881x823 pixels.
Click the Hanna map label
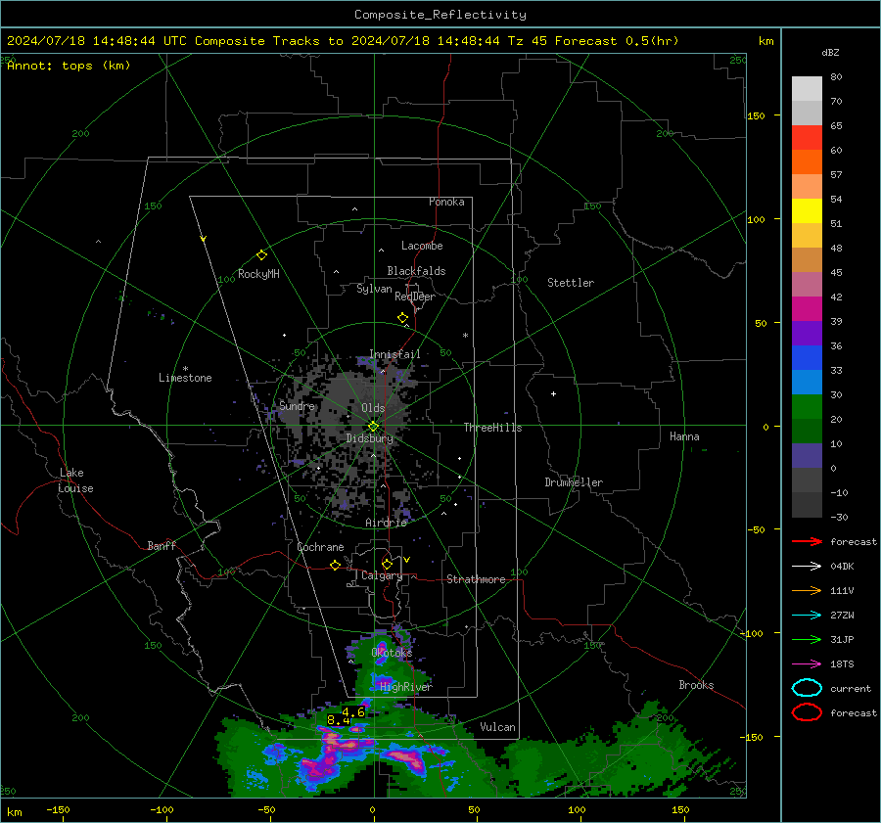[684, 436]
